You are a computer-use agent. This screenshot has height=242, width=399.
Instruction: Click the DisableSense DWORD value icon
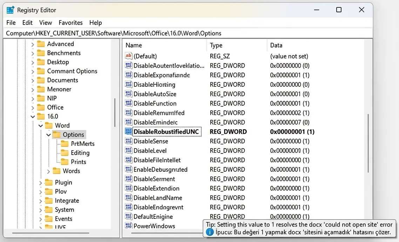pyautogui.click(x=129, y=141)
